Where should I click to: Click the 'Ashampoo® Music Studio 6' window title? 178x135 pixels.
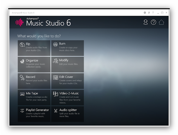(x=23, y=13)
